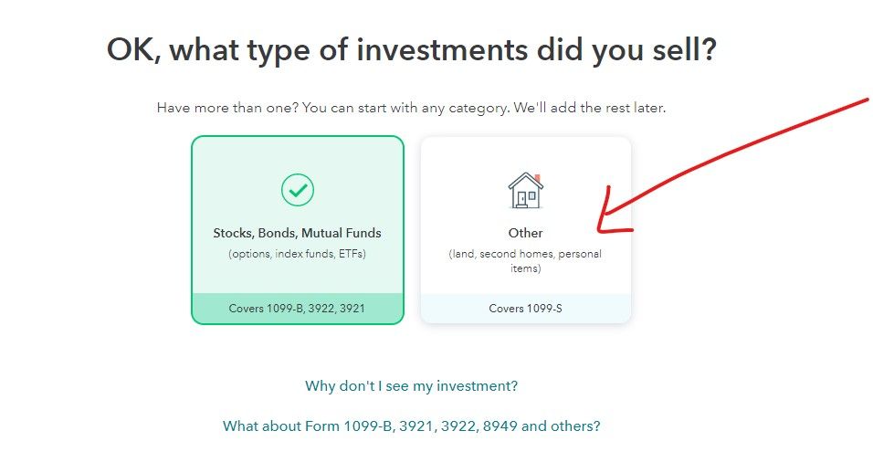This screenshot has height=473, width=873.
Task: Open "What about Form 1099-B, 3921..." link
Action: [x=412, y=426]
